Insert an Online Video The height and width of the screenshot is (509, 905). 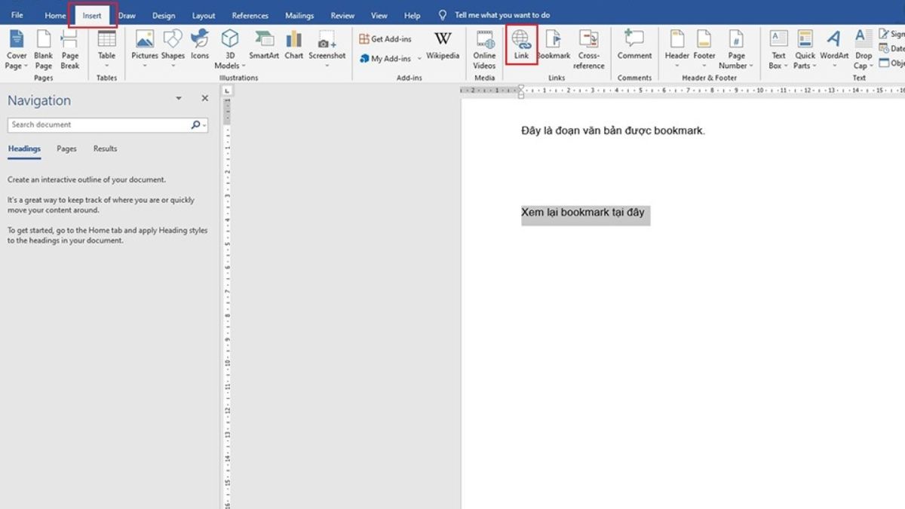[x=484, y=49]
